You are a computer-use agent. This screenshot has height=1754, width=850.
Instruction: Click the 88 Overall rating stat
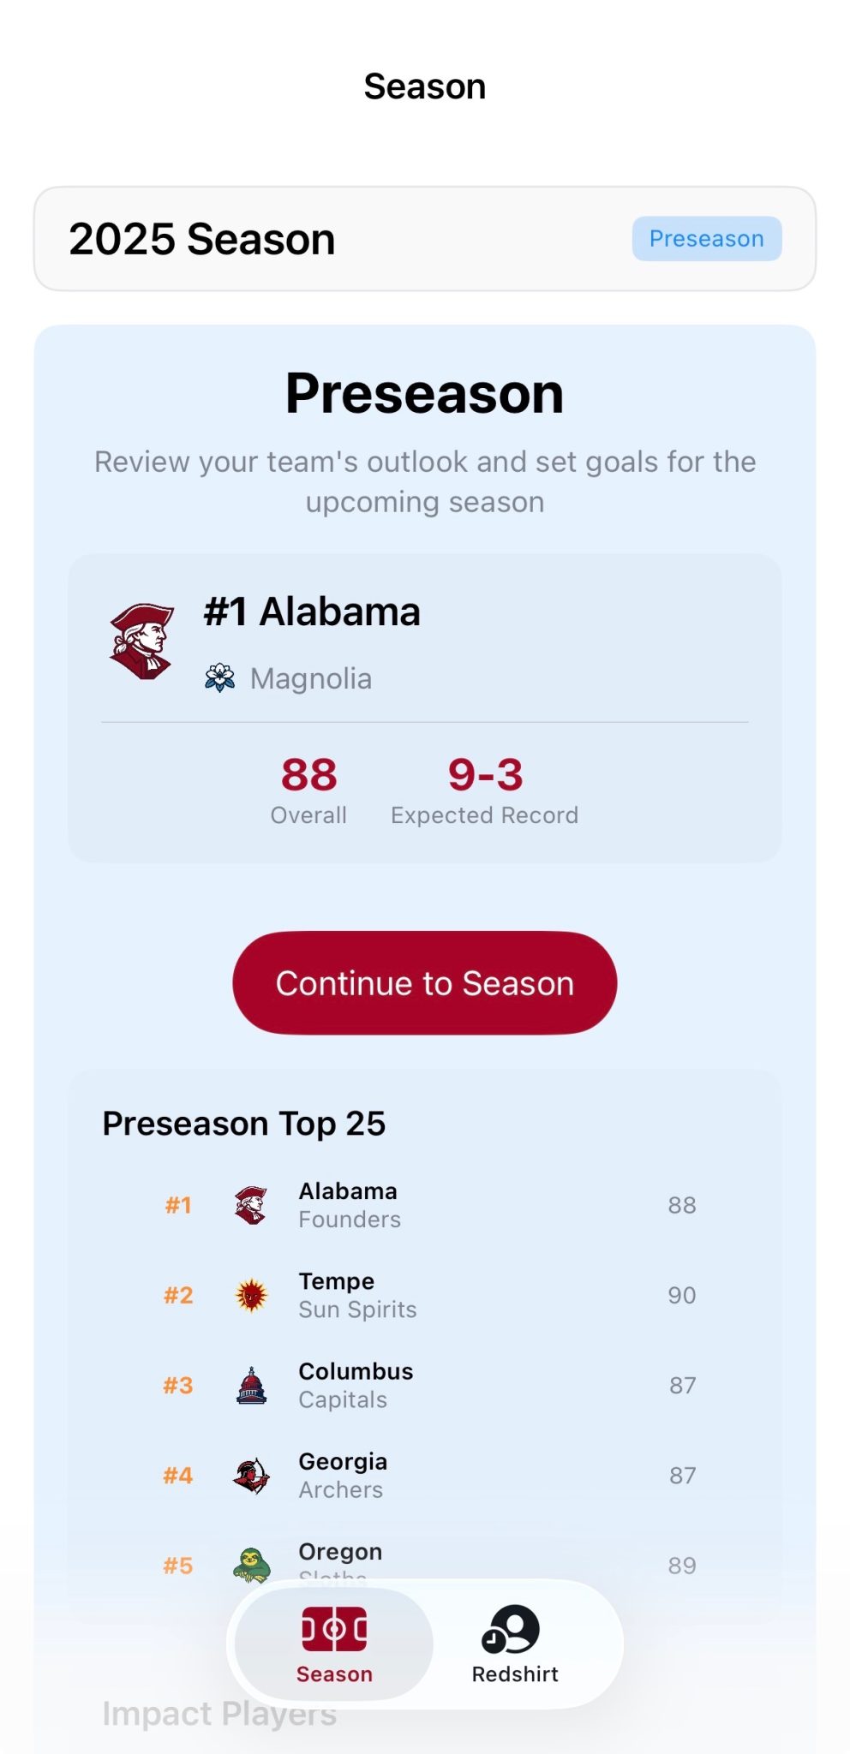point(308,790)
